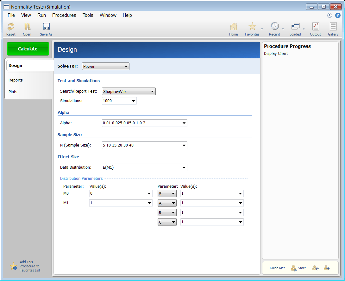
Task: Expand the M1 value dropdown arrow
Action: coord(149,203)
